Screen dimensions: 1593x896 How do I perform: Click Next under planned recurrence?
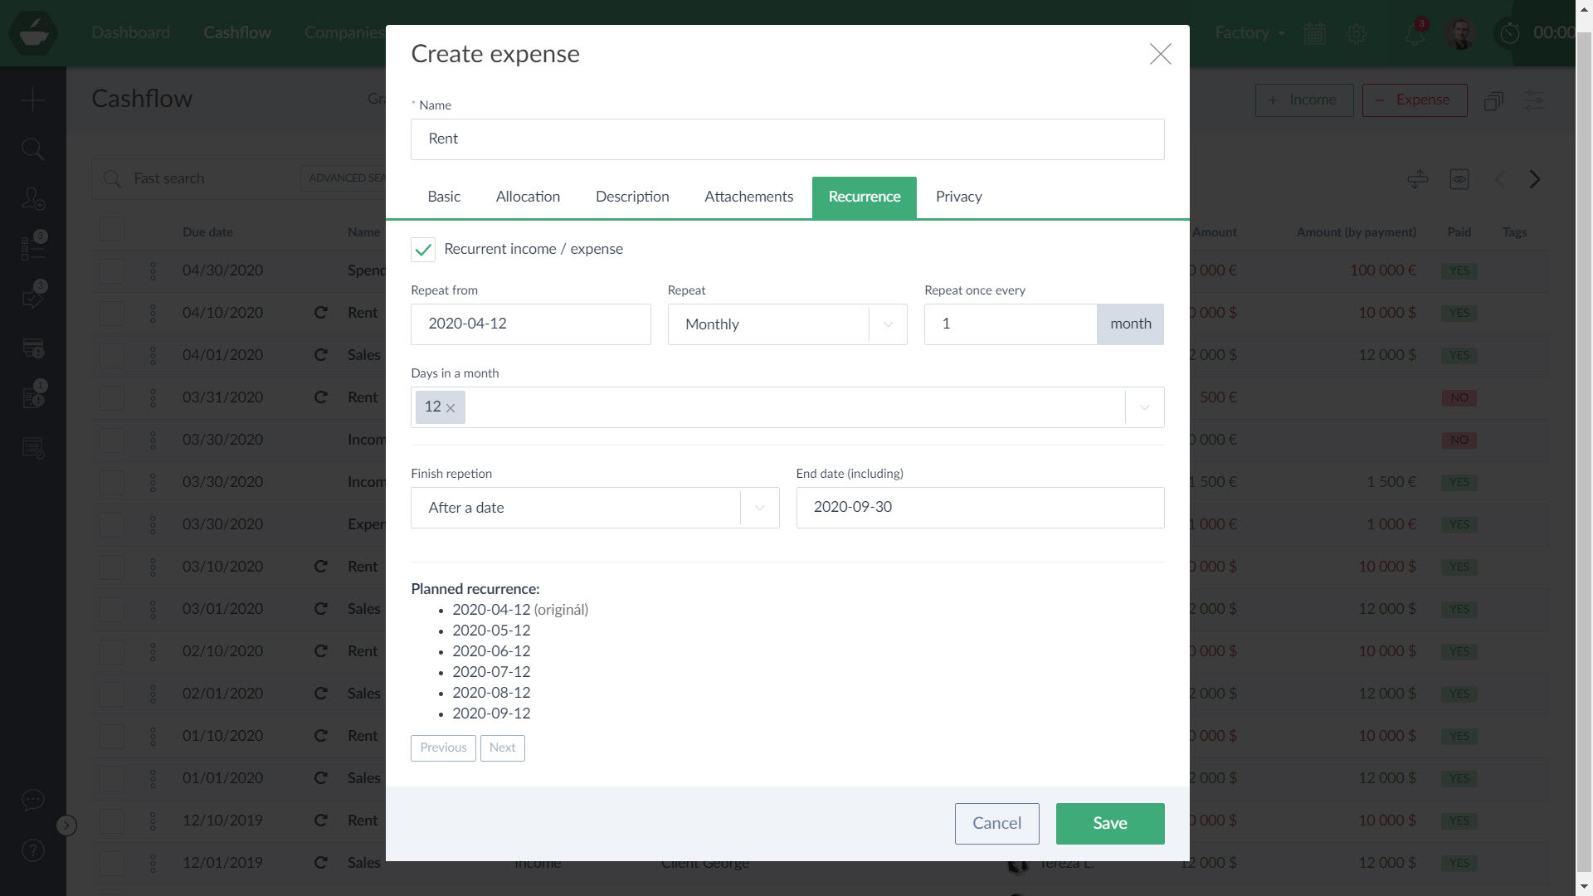(x=502, y=747)
